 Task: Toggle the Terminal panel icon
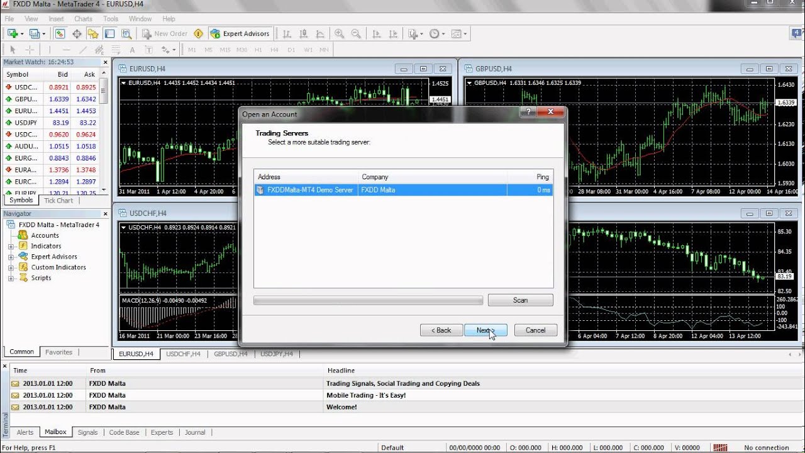click(109, 33)
